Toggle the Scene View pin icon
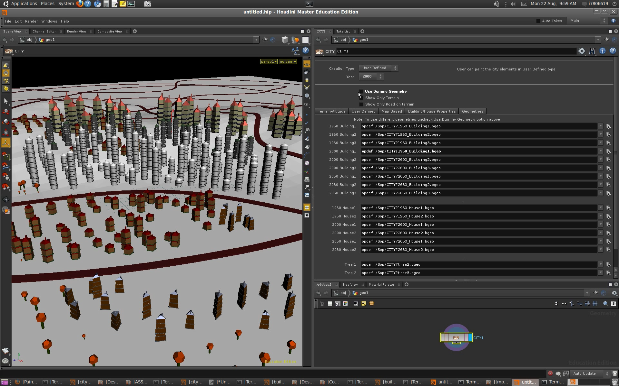Screen dimensions: 619x386 click(265, 40)
